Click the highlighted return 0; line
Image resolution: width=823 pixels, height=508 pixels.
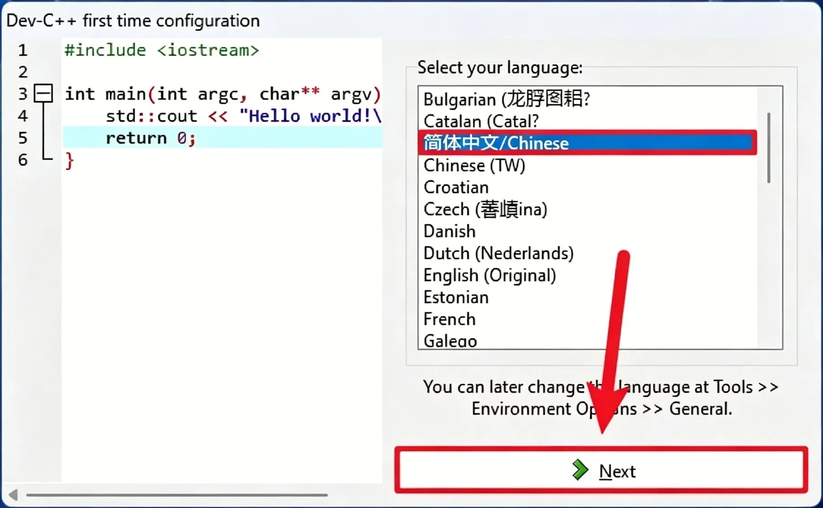click(x=222, y=138)
